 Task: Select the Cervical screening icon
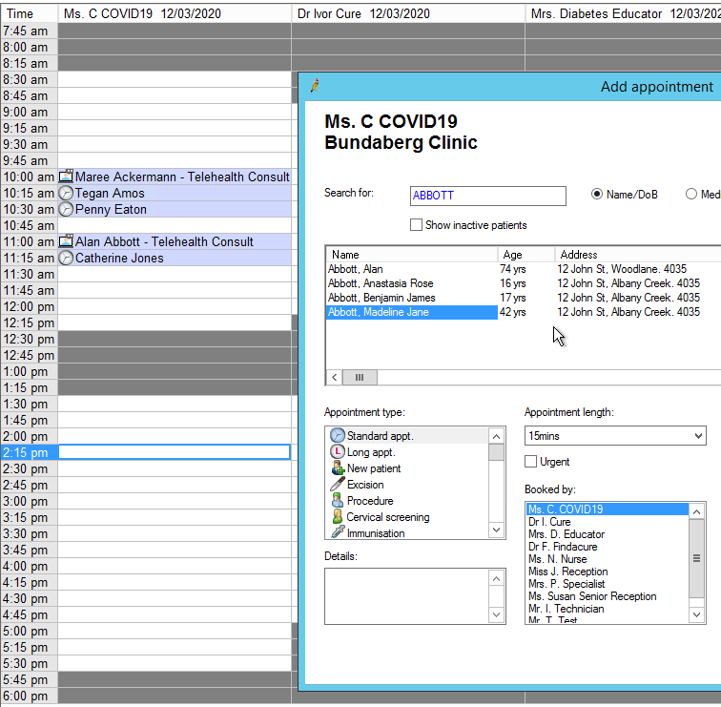(x=337, y=517)
